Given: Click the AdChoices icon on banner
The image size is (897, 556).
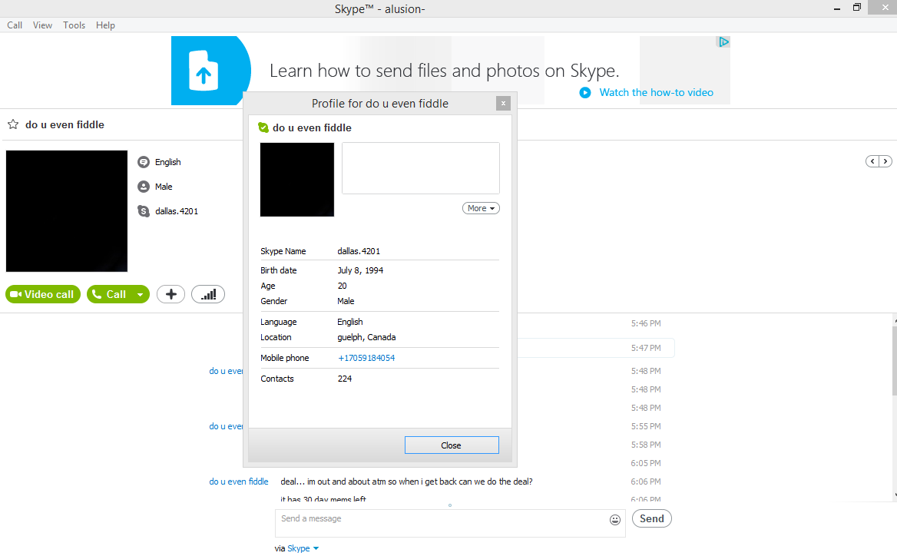Looking at the screenshot, I should click(x=723, y=41).
